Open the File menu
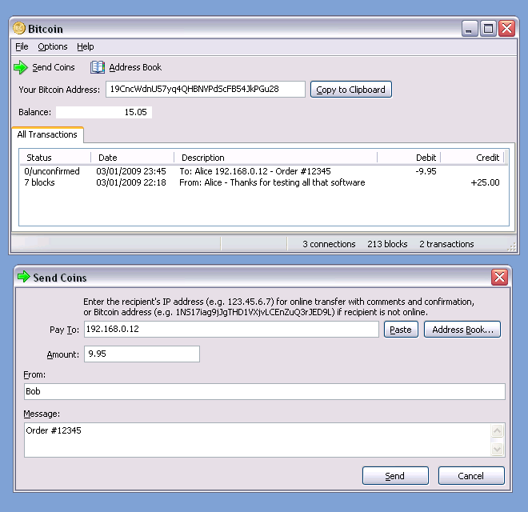This screenshot has height=512, width=528. [x=22, y=46]
